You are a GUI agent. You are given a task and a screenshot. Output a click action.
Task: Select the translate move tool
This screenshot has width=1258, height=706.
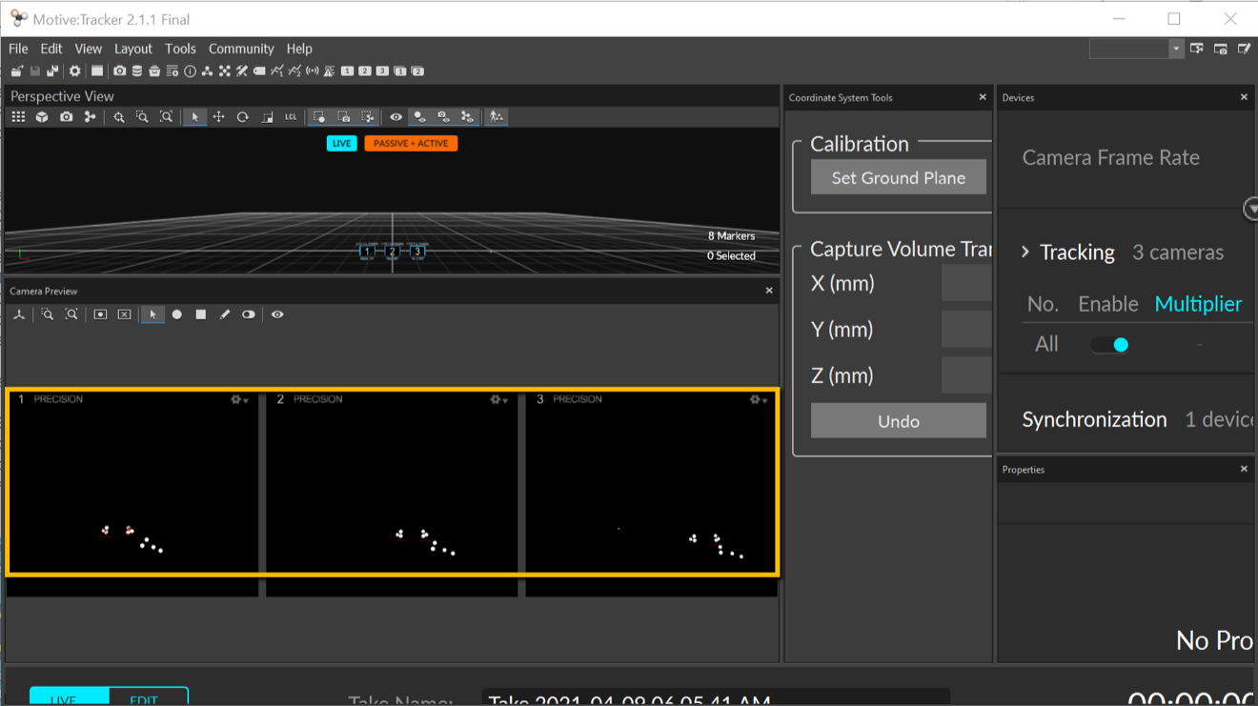(x=218, y=116)
